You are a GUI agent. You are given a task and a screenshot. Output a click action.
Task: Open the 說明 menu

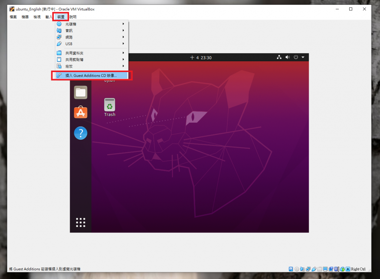pyautogui.click(x=73, y=17)
